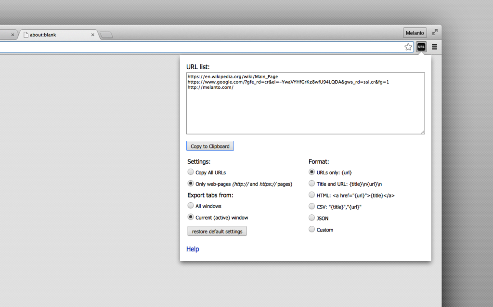Choose the Only web-pages radio option

pyautogui.click(x=191, y=184)
